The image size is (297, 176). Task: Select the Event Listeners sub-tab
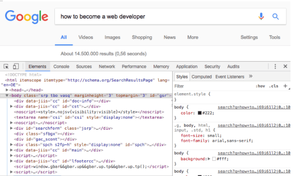point(230,77)
